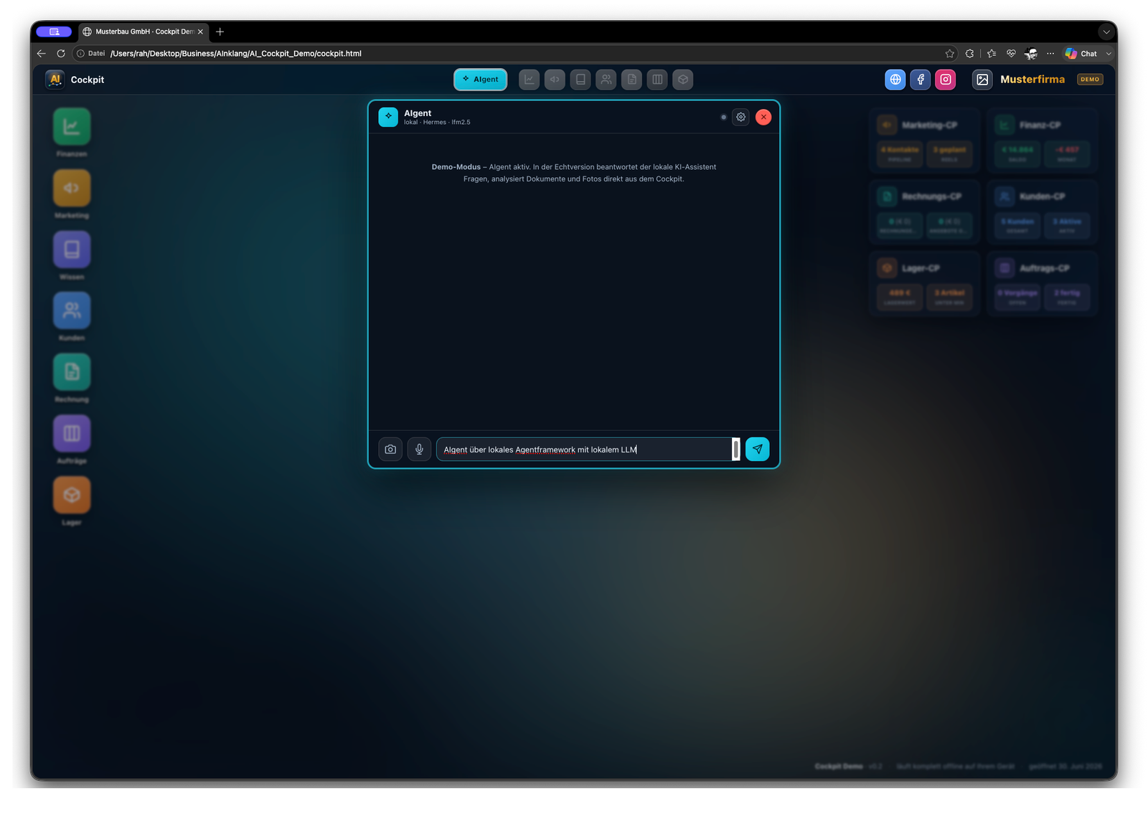1148x821 pixels.
Task: Click '3 Artikel' tile in Lager-CP
Action: point(949,297)
